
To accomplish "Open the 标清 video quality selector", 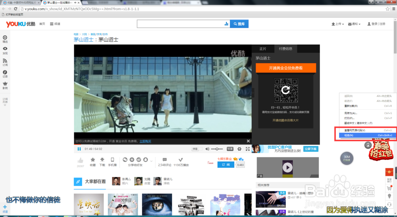I will [230, 149].
